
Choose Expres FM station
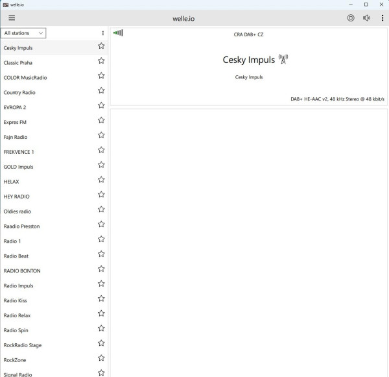(x=54, y=122)
